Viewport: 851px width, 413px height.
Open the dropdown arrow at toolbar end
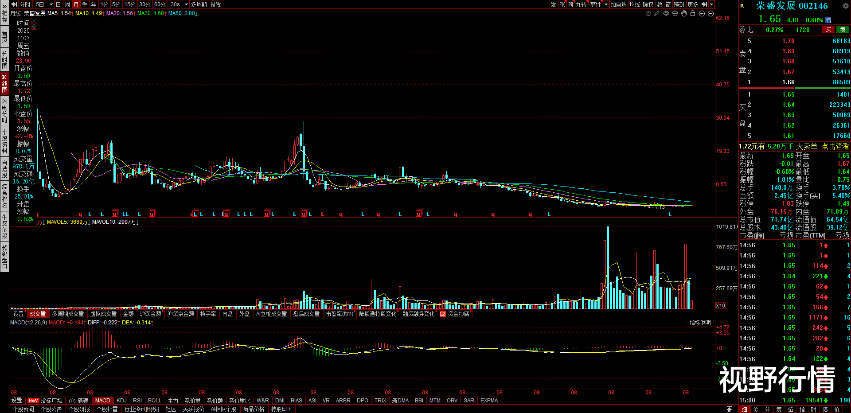pyautogui.click(x=712, y=4)
